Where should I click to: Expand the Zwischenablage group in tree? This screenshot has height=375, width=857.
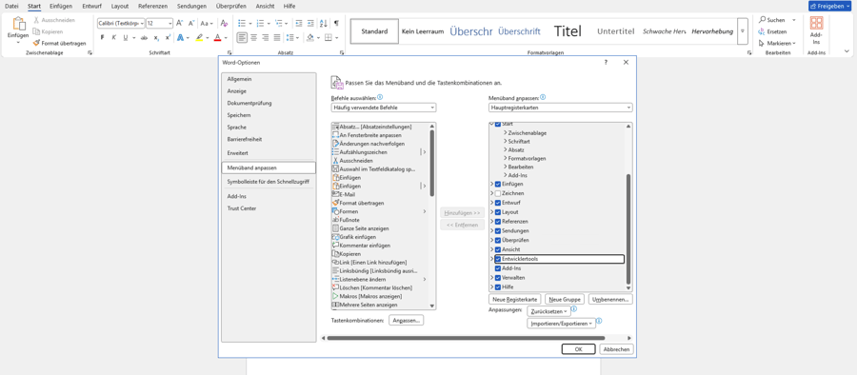[505, 133]
